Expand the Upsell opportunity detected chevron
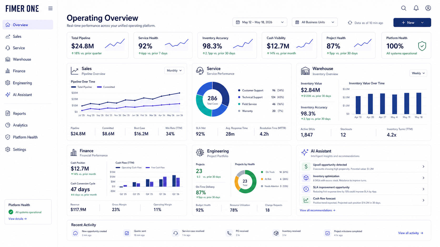 [423, 167]
